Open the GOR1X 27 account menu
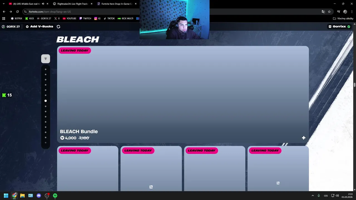This screenshot has height=200, width=356. tap(11, 27)
